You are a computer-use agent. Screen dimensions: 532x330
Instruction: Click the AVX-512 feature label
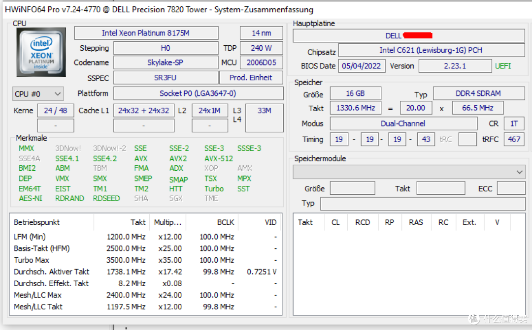219,158
